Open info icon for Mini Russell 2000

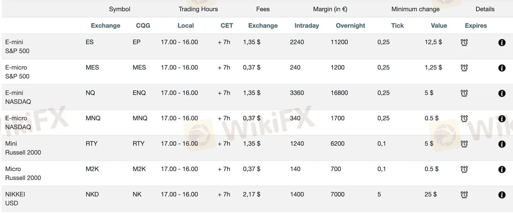(502, 144)
